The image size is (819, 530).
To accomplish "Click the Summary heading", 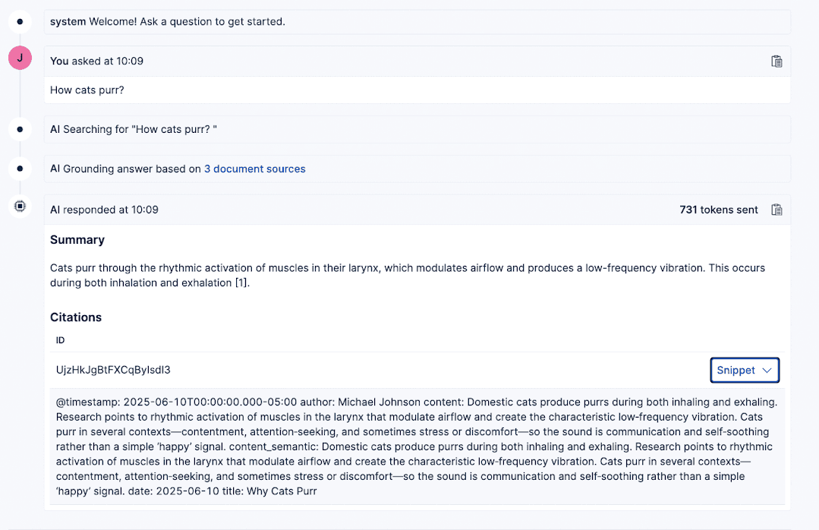I will pos(77,240).
